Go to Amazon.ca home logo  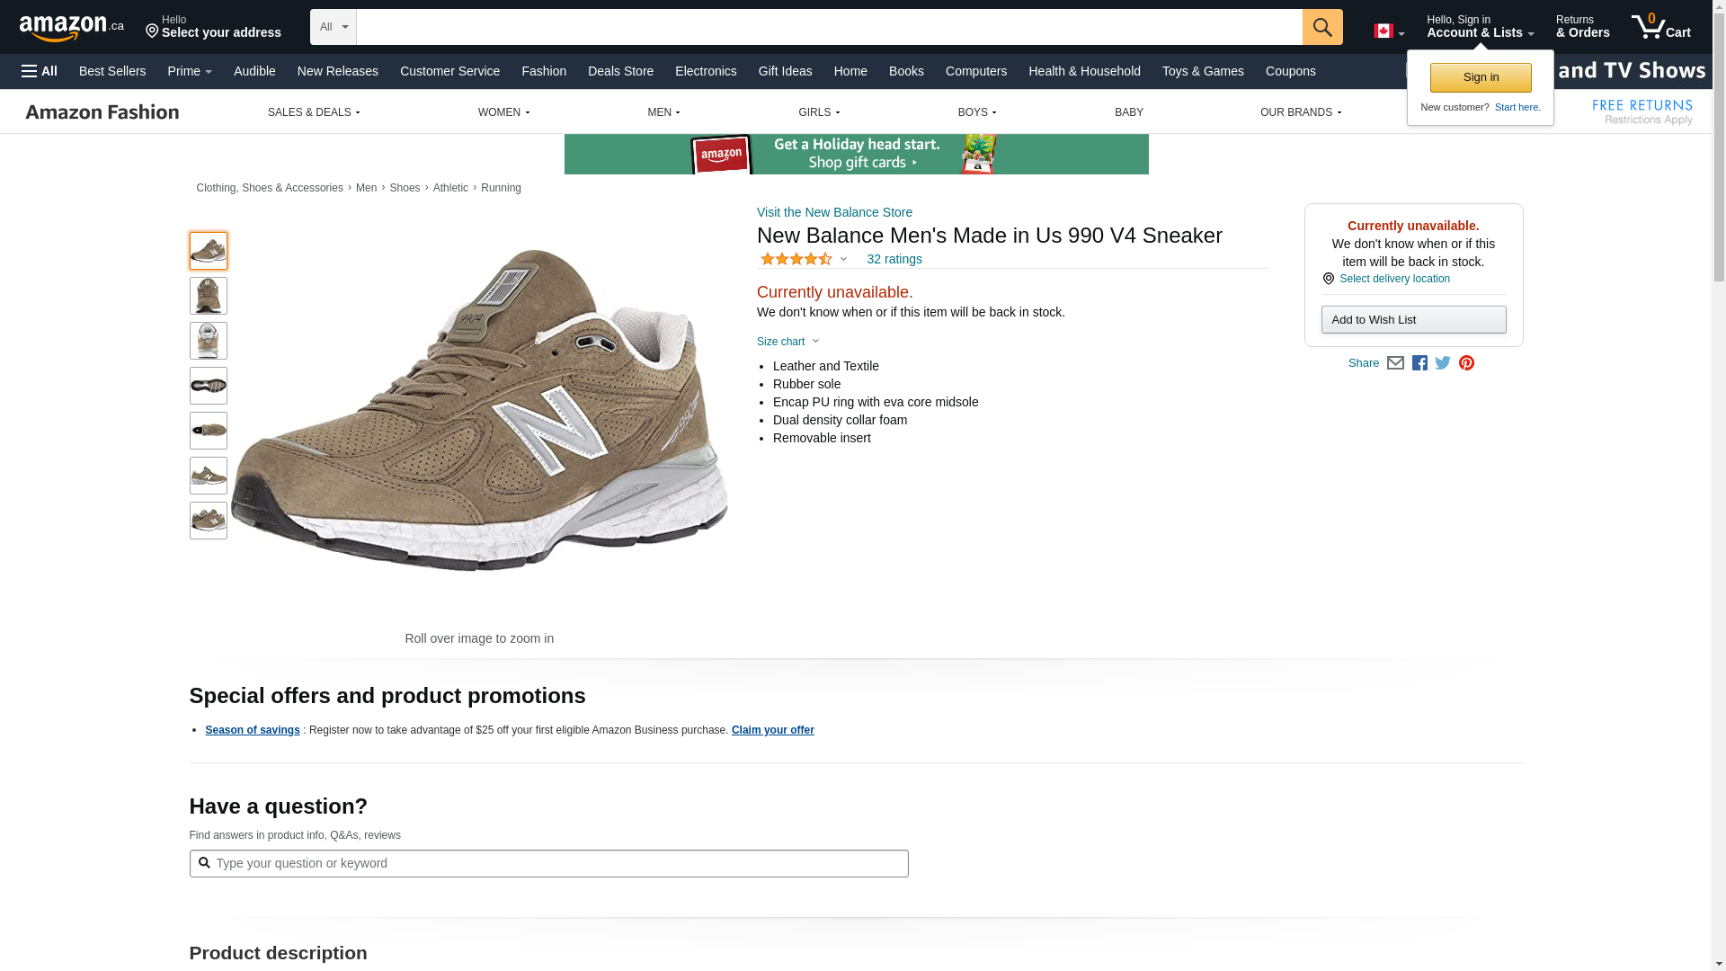point(71,28)
